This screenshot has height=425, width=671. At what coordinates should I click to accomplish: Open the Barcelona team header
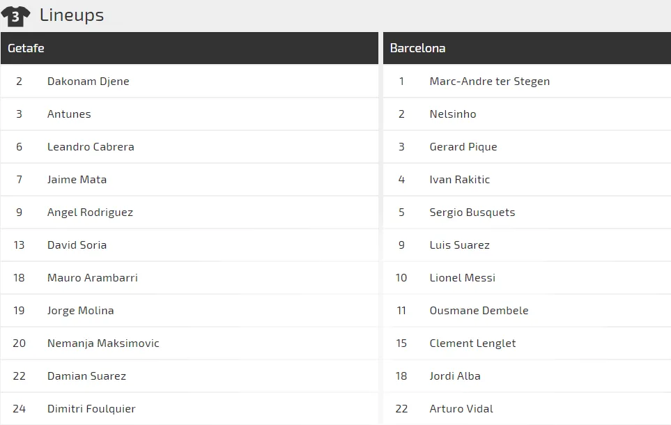pyautogui.click(x=417, y=48)
